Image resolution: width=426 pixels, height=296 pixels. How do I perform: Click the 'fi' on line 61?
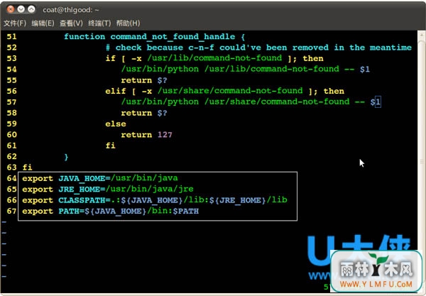coord(111,146)
